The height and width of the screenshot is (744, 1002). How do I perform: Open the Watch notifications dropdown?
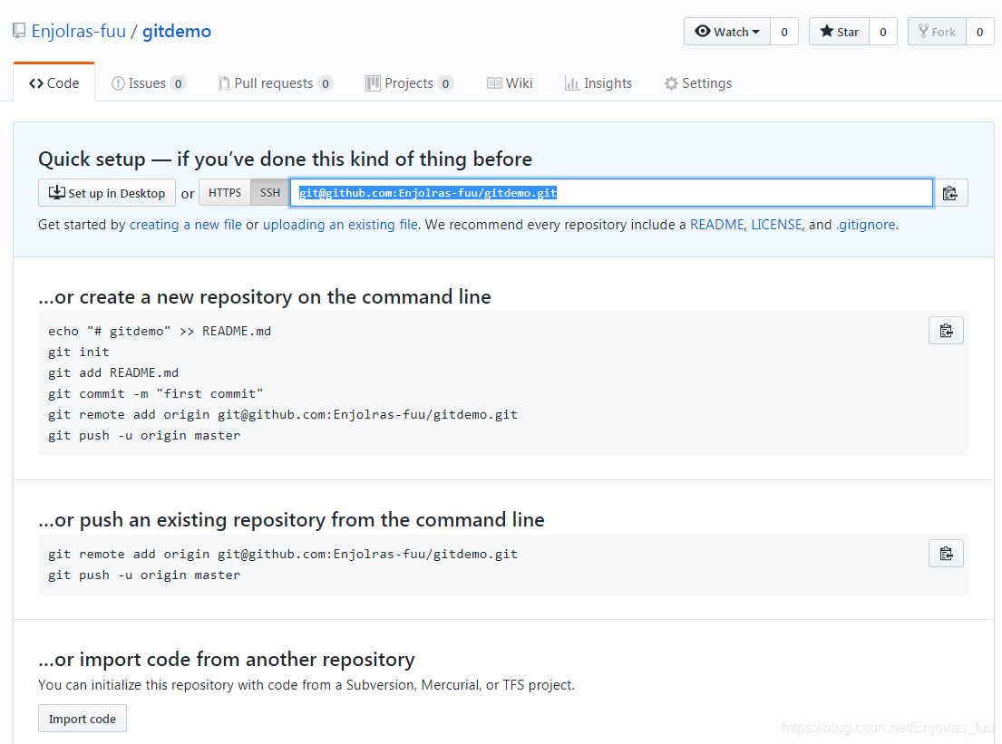pyautogui.click(x=727, y=32)
